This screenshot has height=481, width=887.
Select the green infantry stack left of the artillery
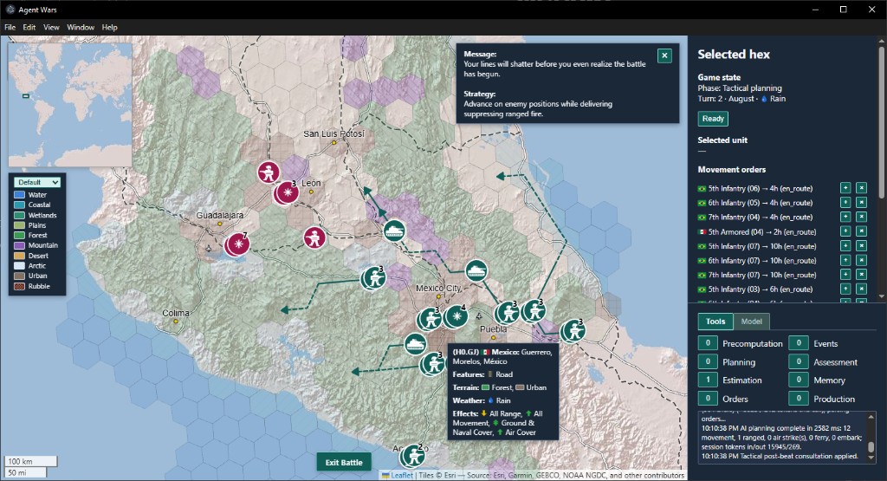430,319
